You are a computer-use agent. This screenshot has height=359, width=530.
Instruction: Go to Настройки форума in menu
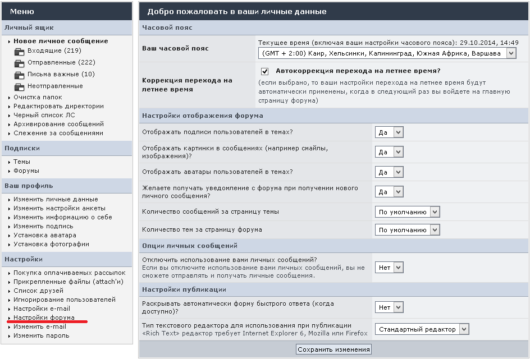coord(44,317)
